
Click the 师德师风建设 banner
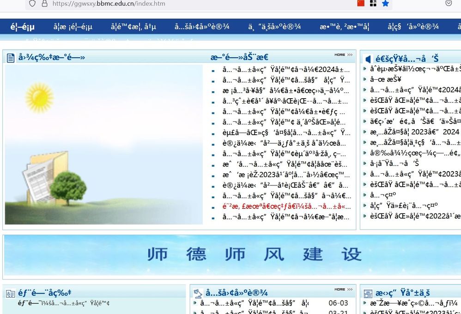(254, 254)
